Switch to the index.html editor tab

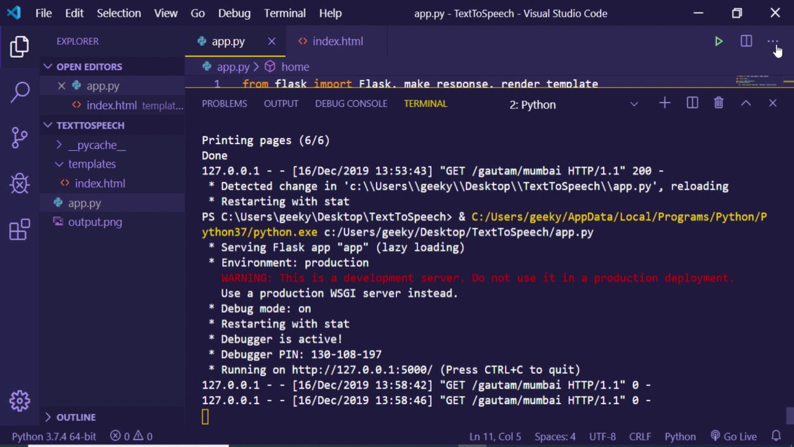pyautogui.click(x=337, y=42)
